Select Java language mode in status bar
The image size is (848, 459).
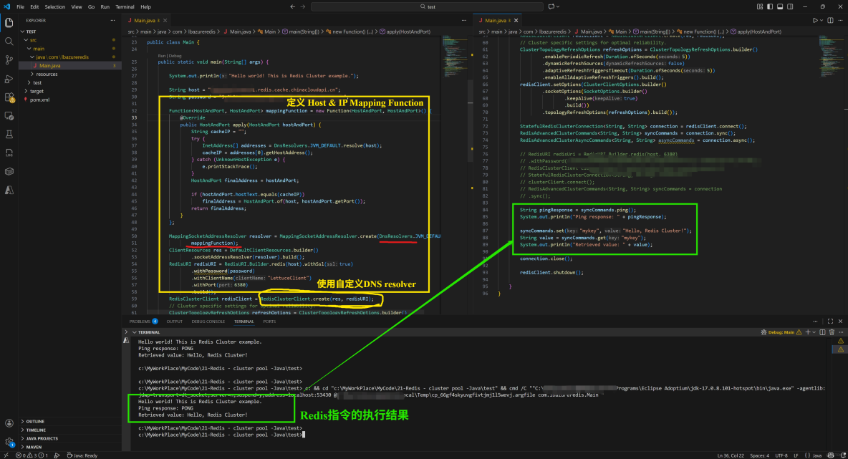[817, 454]
